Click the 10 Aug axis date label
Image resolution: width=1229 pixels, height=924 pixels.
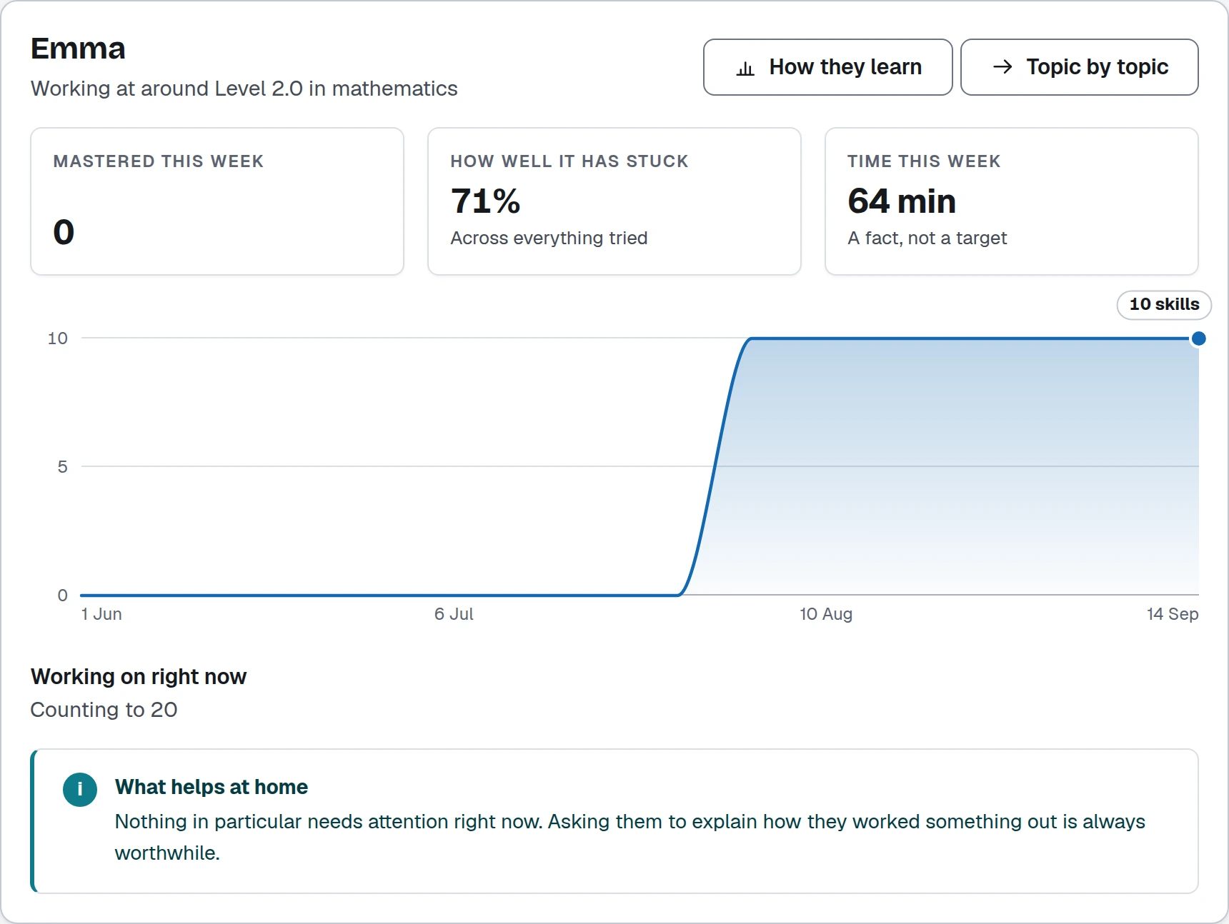(826, 614)
